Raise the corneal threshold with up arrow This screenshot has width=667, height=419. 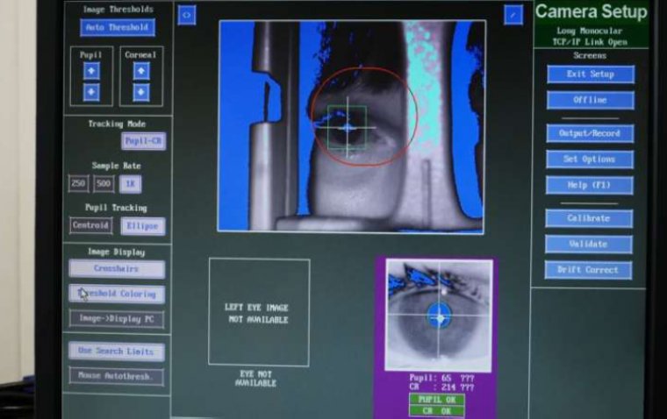point(141,70)
